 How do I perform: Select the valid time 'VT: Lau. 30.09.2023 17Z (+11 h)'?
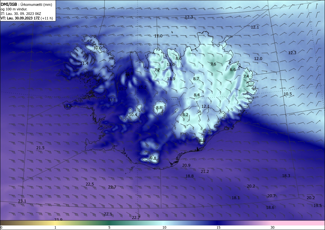[27, 18]
